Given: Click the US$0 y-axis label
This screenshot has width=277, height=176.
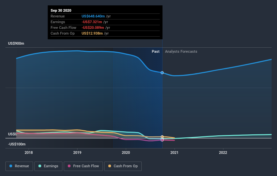Looking at the screenshot, I should tap(12, 134).
